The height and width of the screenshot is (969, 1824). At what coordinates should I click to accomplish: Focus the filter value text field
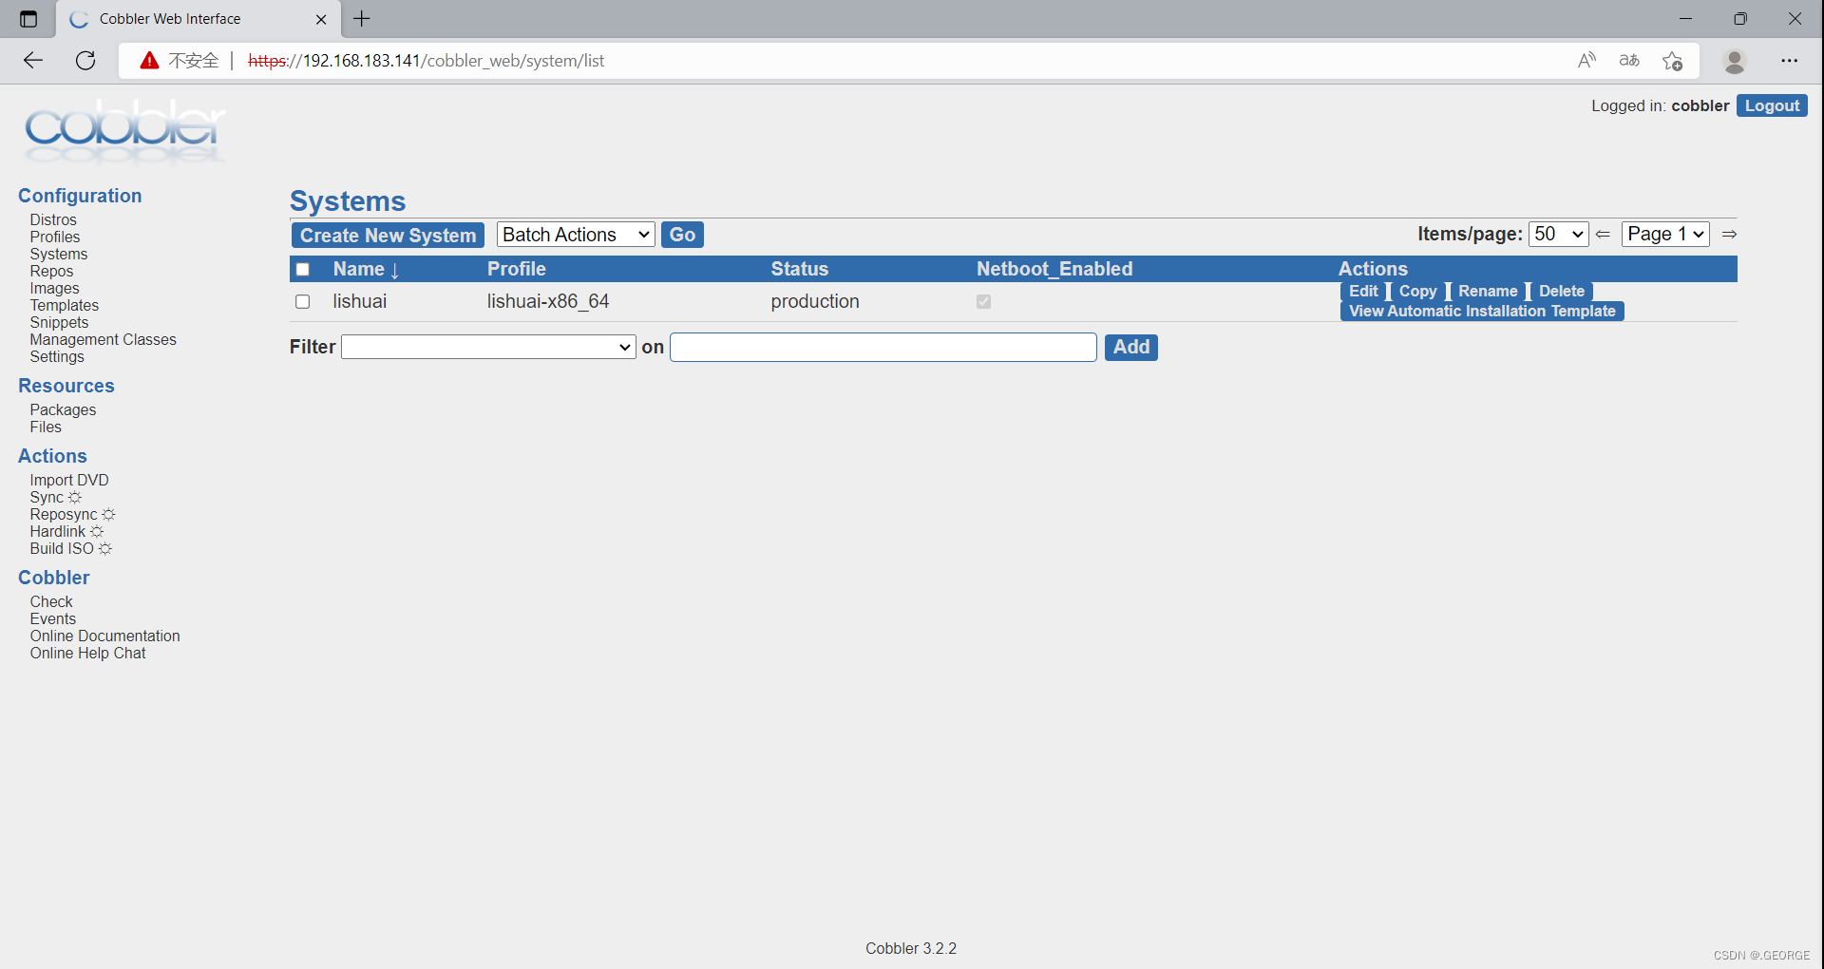pos(883,347)
